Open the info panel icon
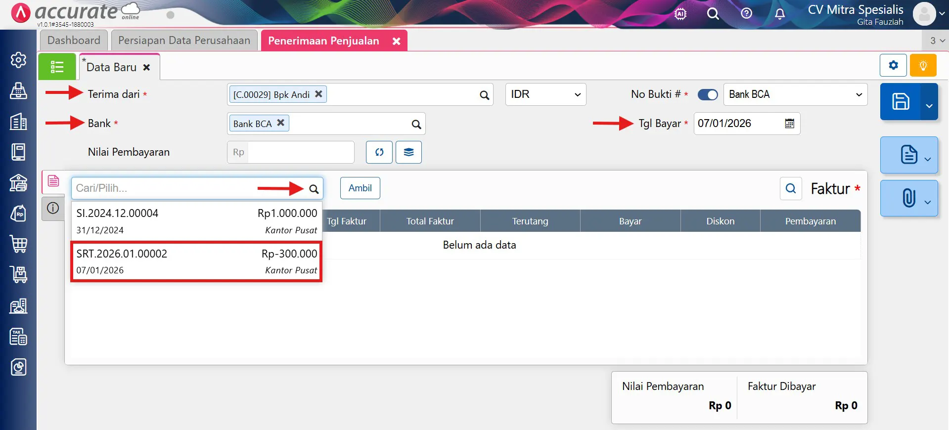Viewport: 949px width, 430px height. [53, 208]
